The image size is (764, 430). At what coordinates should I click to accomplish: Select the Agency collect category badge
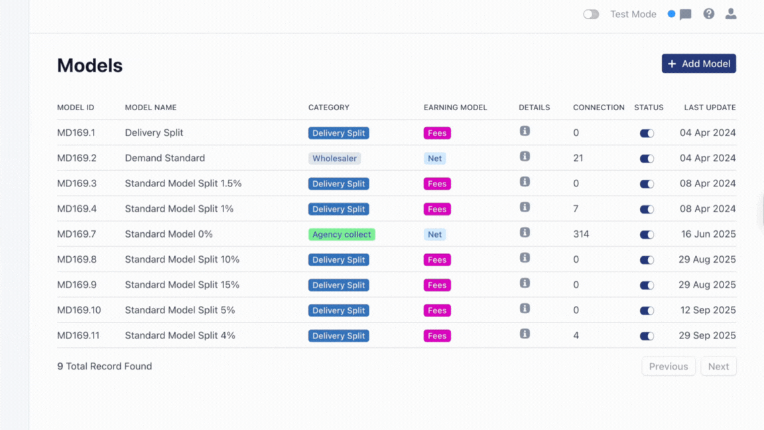pos(342,234)
